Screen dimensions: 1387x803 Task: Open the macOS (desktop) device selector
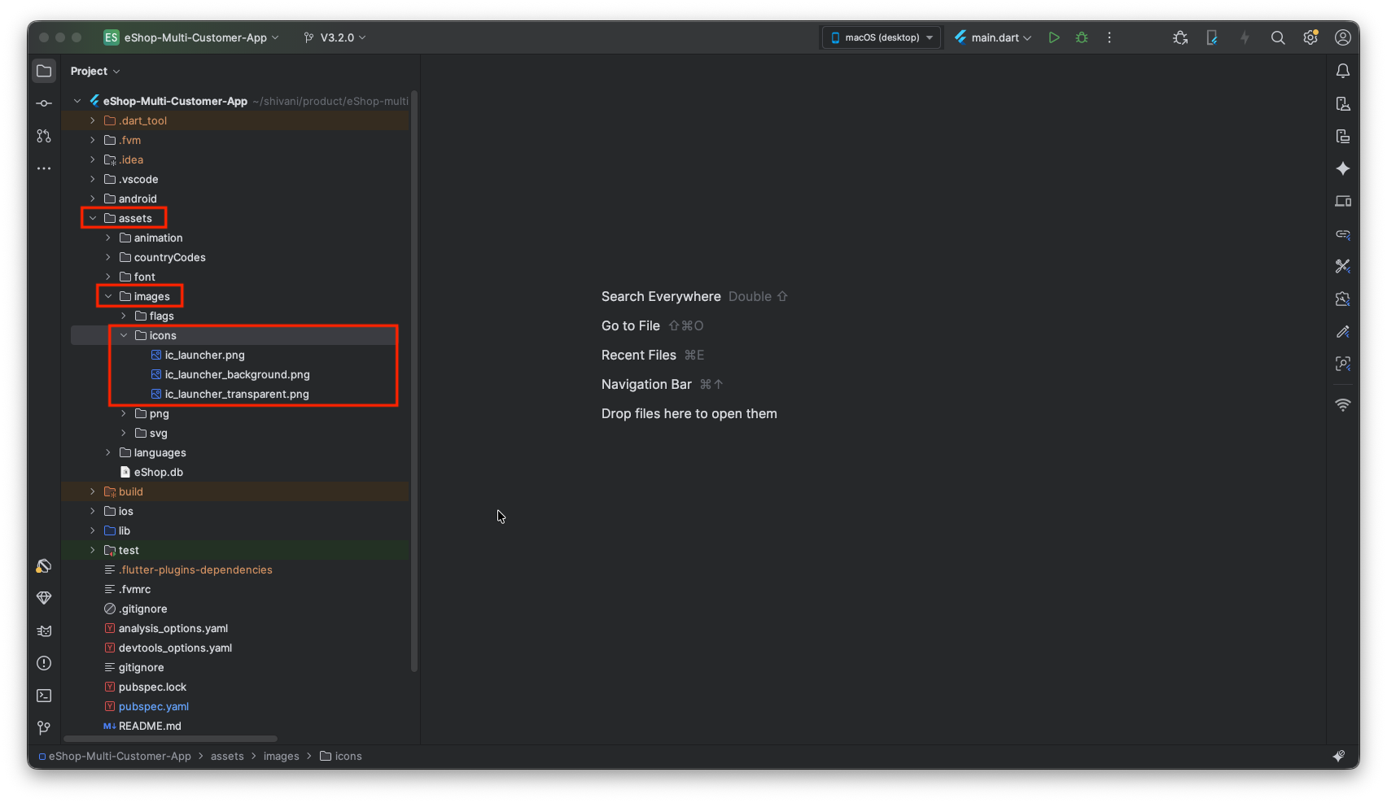pyautogui.click(x=882, y=37)
